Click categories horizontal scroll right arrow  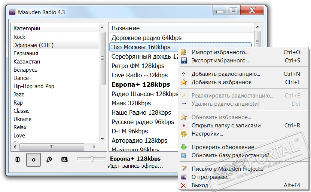pos(94,147)
